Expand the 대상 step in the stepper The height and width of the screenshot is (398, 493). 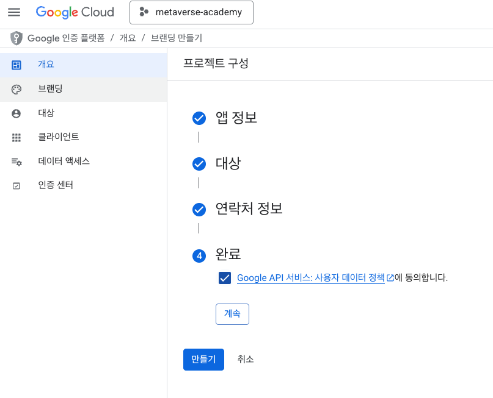[217, 163]
